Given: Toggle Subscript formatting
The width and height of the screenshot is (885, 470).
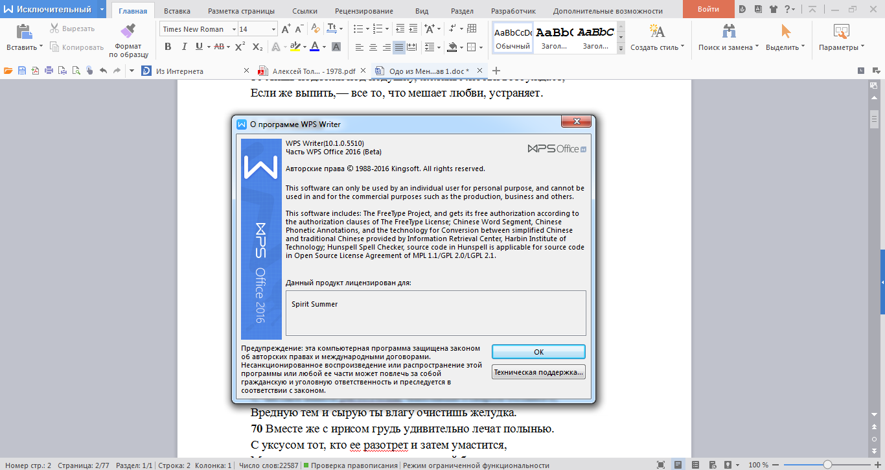Looking at the screenshot, I should click(257, 47).
